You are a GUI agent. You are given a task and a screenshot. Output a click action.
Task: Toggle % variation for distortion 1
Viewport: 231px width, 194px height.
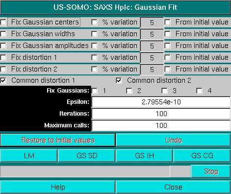[x=94, y=57]
